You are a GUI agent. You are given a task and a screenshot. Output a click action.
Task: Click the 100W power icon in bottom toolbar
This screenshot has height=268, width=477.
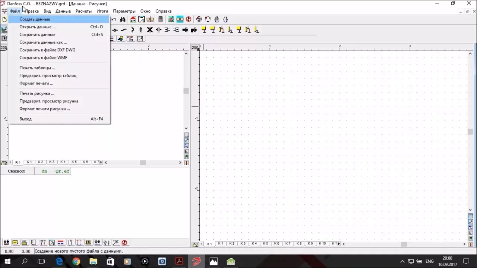tap(42, 242)
